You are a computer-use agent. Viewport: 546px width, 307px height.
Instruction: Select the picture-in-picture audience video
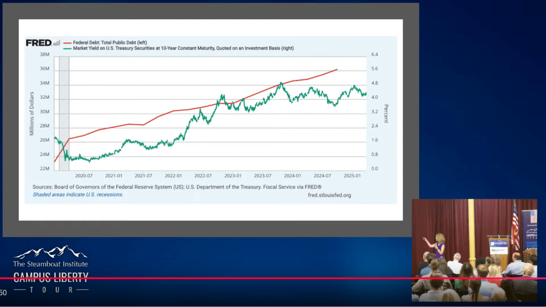coord(474,250)
